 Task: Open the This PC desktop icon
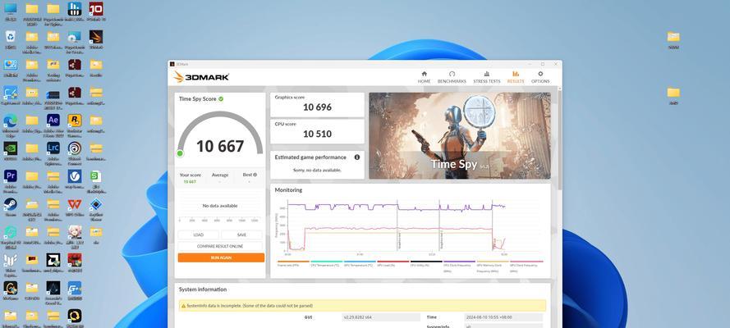tap(10, 9)
